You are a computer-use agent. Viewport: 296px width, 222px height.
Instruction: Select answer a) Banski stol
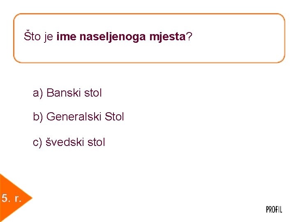point(67,93)
